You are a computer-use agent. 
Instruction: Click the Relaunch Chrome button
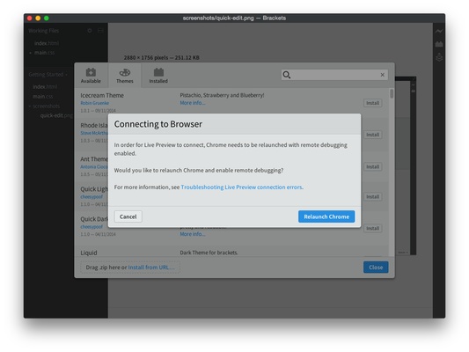[x=326, y=216]
